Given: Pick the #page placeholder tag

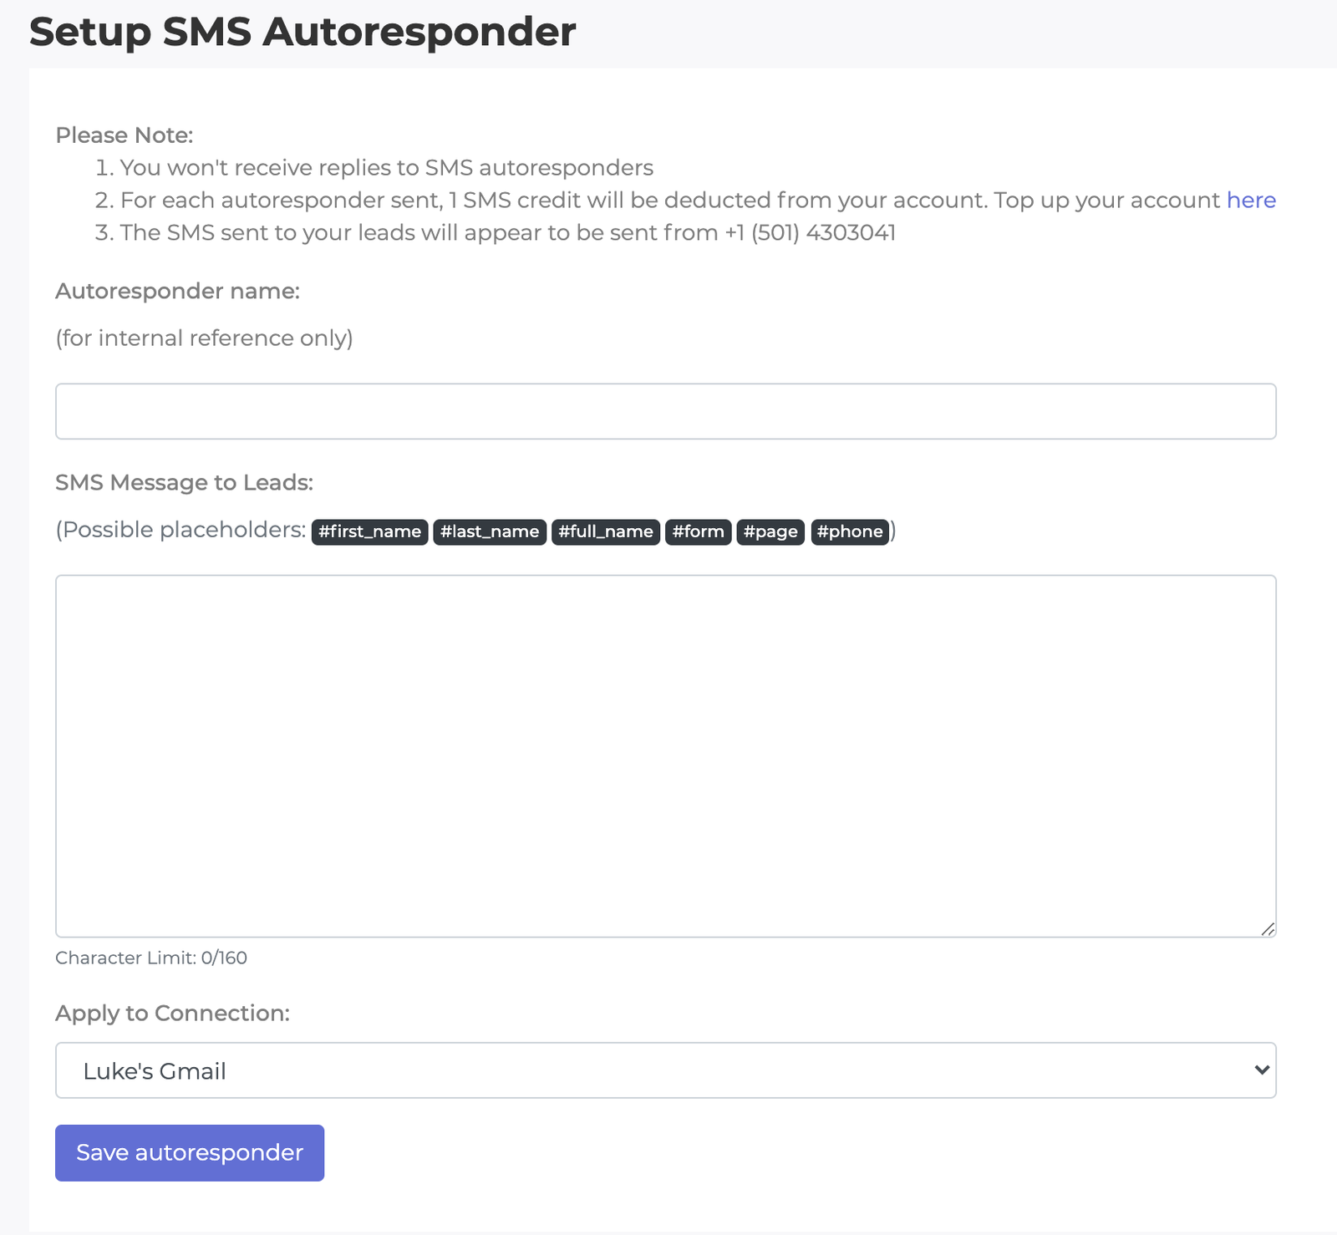Looking at the screenshot, I should 770,531.
